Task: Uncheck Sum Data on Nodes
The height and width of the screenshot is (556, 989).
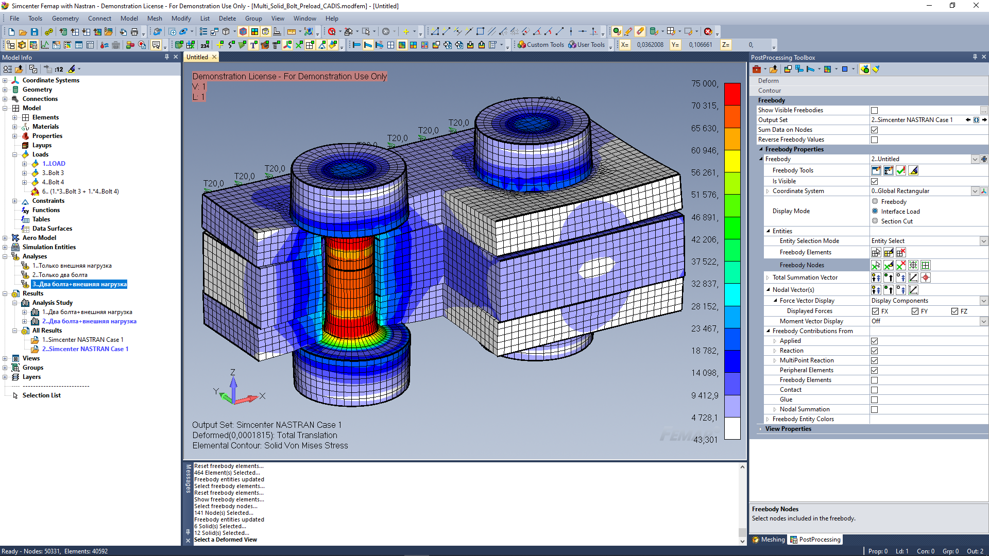Action: (x=874, y=130)
